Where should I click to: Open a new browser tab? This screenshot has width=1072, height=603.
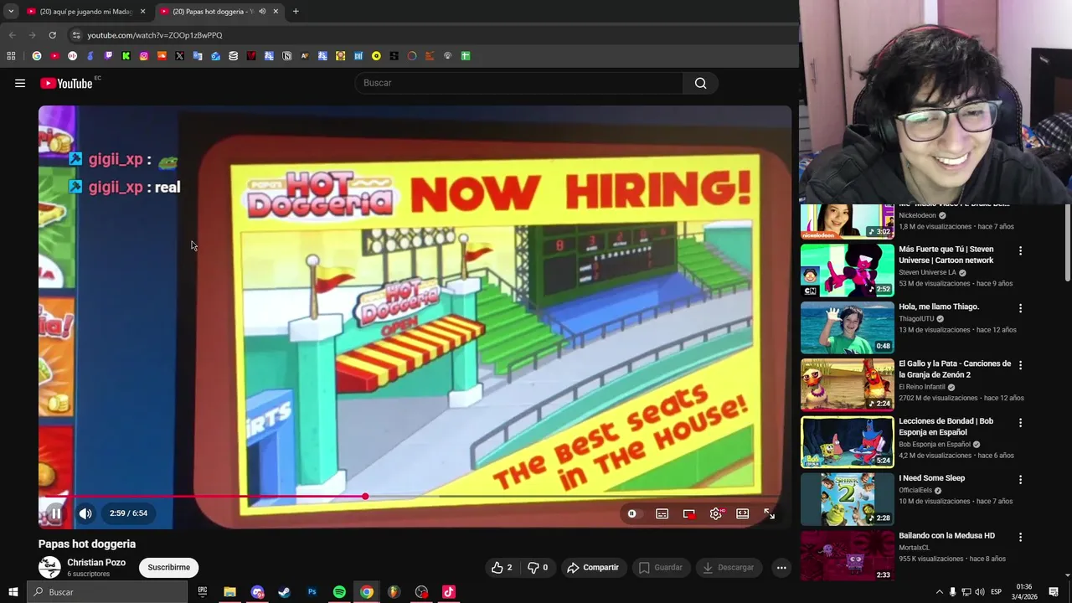(x=296, y=12)
